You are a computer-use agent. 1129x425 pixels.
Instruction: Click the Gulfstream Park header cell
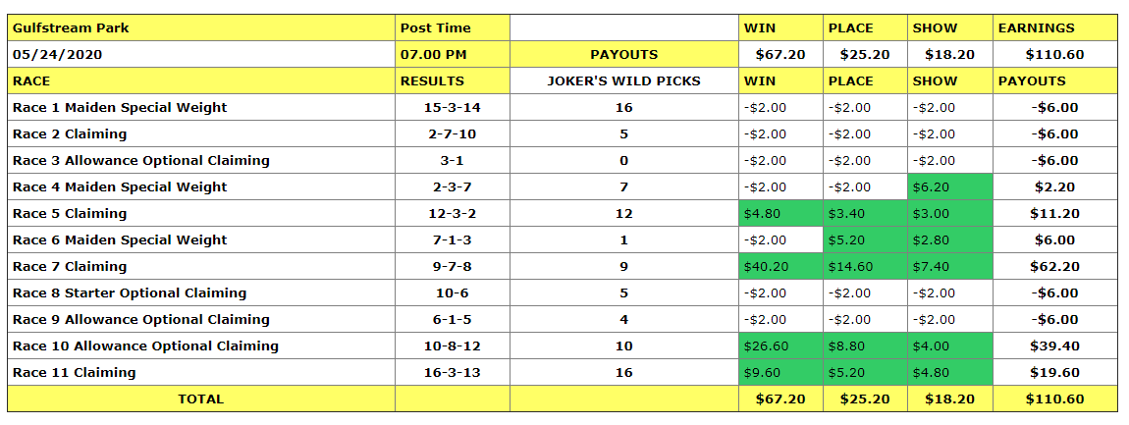click(x=201, y=28)
